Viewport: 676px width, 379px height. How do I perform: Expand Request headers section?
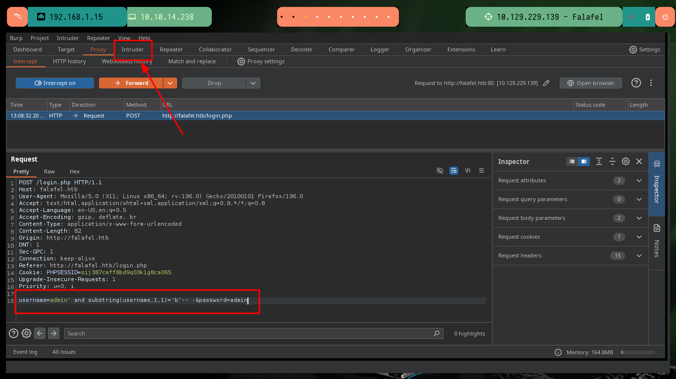tap(571, 255)
